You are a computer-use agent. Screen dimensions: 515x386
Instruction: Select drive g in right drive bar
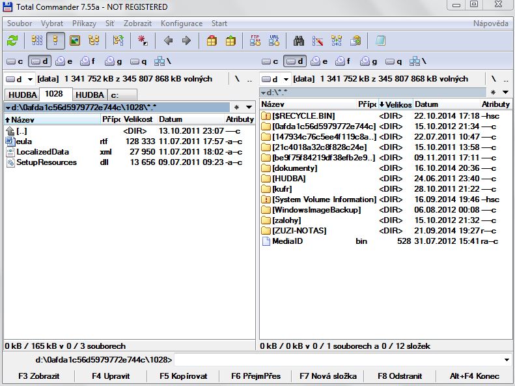coord(369,61)
